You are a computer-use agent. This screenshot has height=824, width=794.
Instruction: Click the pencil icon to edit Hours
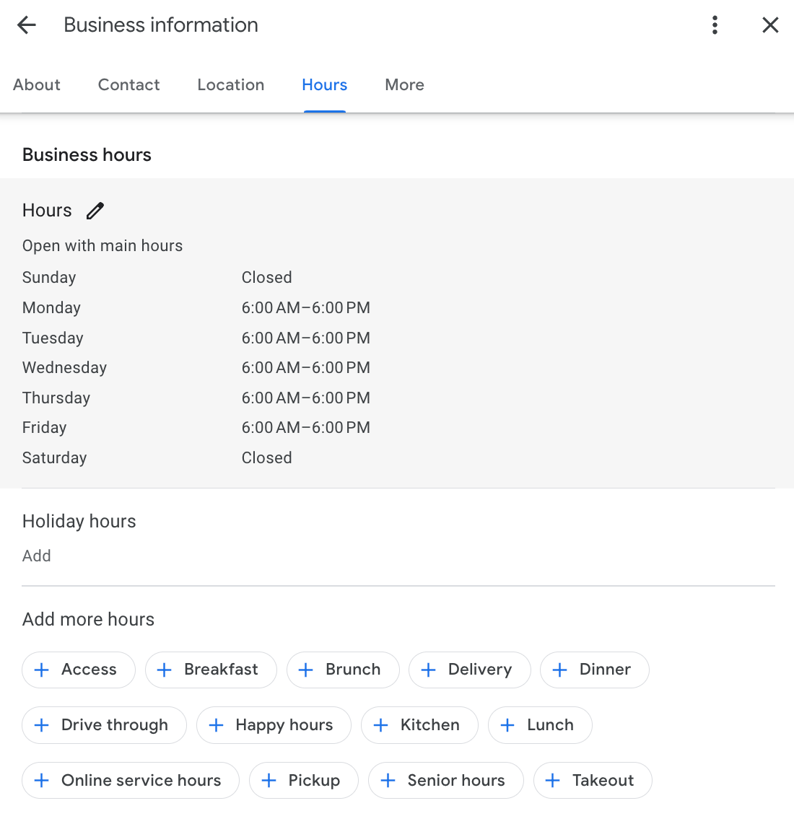point(95,211)
